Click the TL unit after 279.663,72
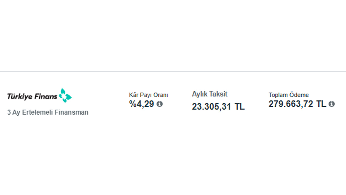346x195 pixels. 321,104
